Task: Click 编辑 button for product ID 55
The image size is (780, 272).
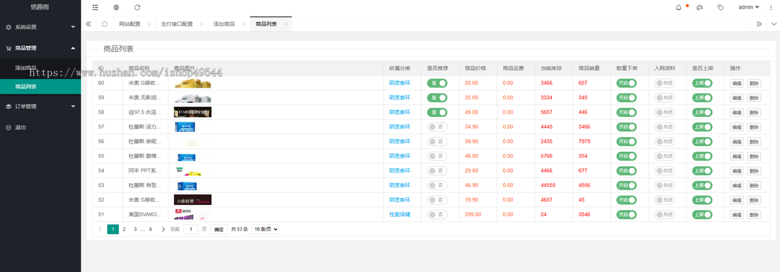Action: click(x=737, y=156)
